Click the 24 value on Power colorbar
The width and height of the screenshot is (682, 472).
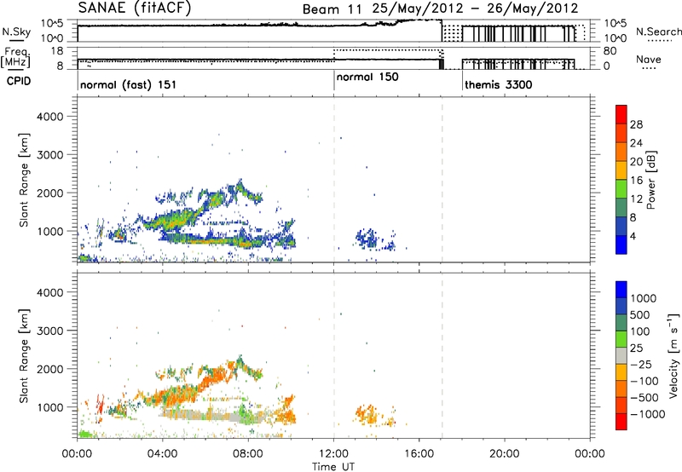pyautogui.click(x=636, y=143)
